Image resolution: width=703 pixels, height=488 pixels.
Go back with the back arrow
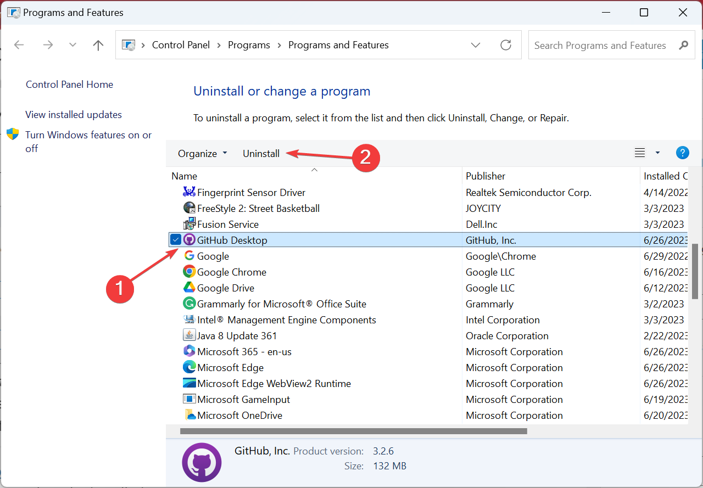(x=19, y=45)
